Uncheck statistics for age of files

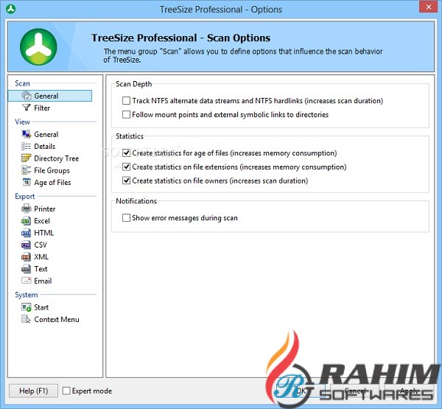[126, 153]
